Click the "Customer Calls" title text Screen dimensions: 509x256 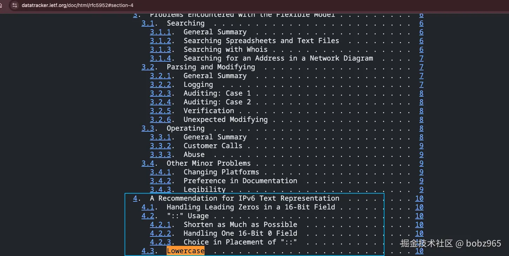click(x=213, y=146)
